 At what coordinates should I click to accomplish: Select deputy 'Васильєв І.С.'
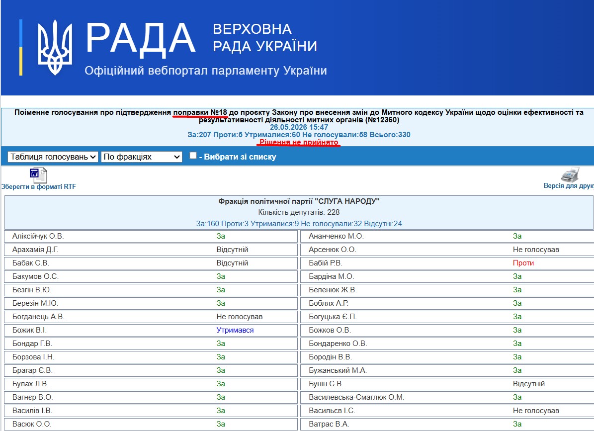pos(332,411)
